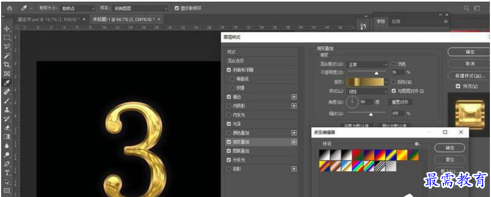Click the Home icon in options bar
The width and height of the screenshot is (491, 197).
coord(10,8)
